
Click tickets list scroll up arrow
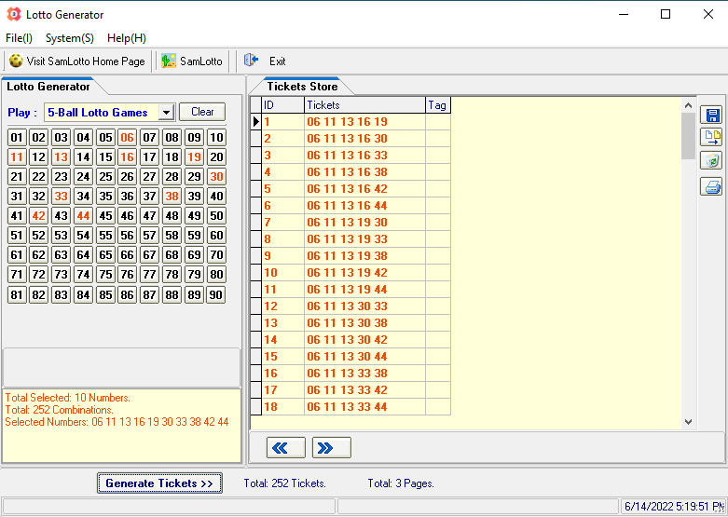click(688, 105)
